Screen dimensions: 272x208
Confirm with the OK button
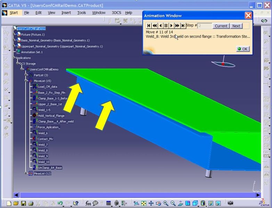pyautogui.click(x=243, y=49)
